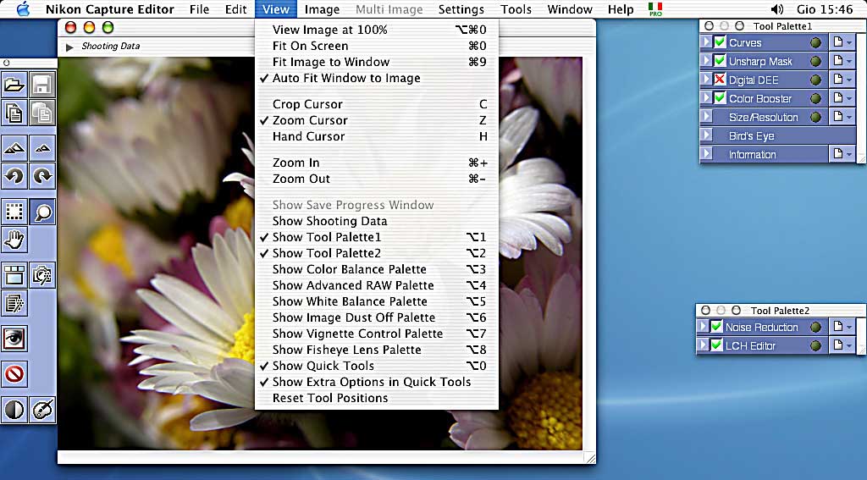Select the dotted crop marquee tool
Screen dimensions: 867x480
point(14,212)
